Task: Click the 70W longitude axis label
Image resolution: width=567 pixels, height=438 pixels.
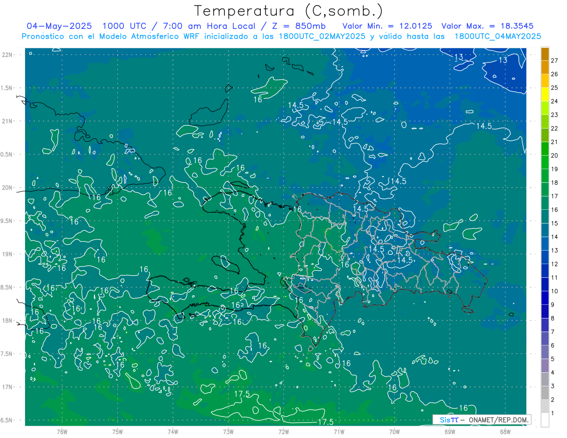Action: pyautogui.click(x=395, y=431)
